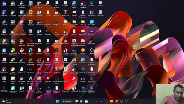Select the Crack App 2022 folder
The image size is (184, 104).
point(83,23)
